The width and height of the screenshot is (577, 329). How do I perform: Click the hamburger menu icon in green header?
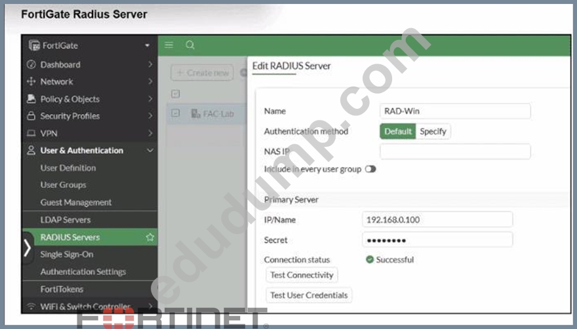(169, 45)
